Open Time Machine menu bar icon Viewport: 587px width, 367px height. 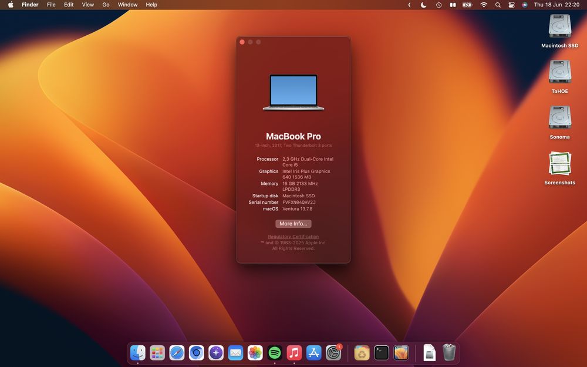[438, 5]
